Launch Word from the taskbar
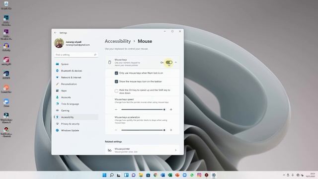 pyautogui.click(x=162, y=175)
